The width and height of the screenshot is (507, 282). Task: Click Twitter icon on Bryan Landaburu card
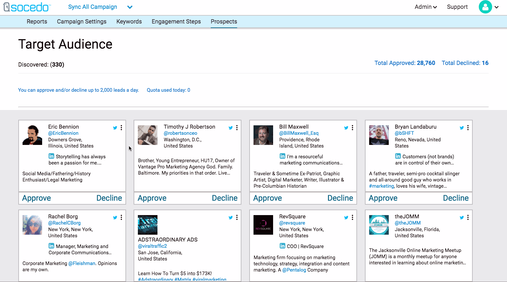[x=462, y=128]
